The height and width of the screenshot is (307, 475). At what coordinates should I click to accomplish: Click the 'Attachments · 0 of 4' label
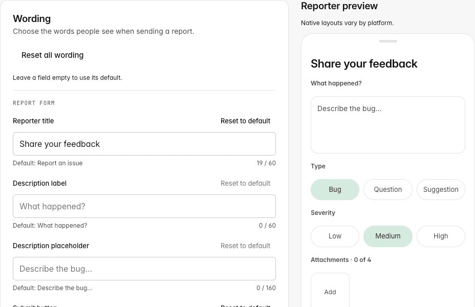341,260
